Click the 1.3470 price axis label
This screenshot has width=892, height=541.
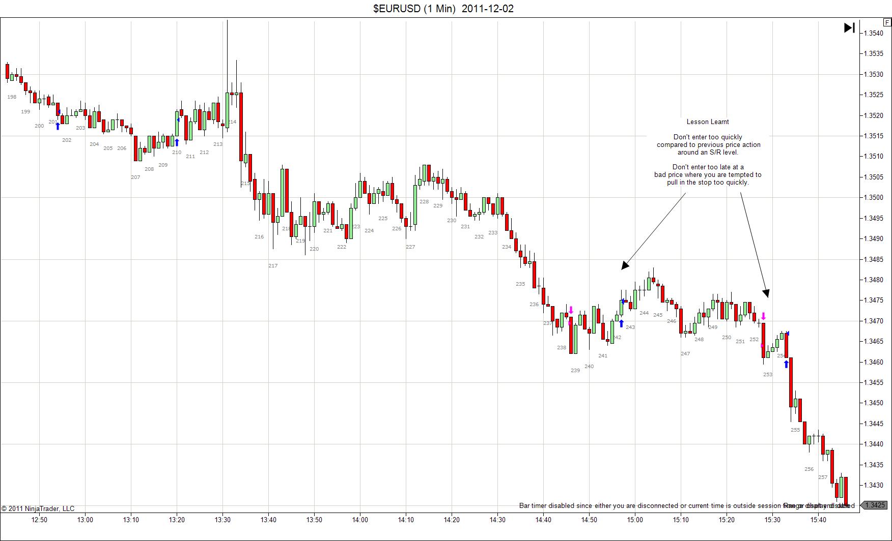(x=873, y=321)
